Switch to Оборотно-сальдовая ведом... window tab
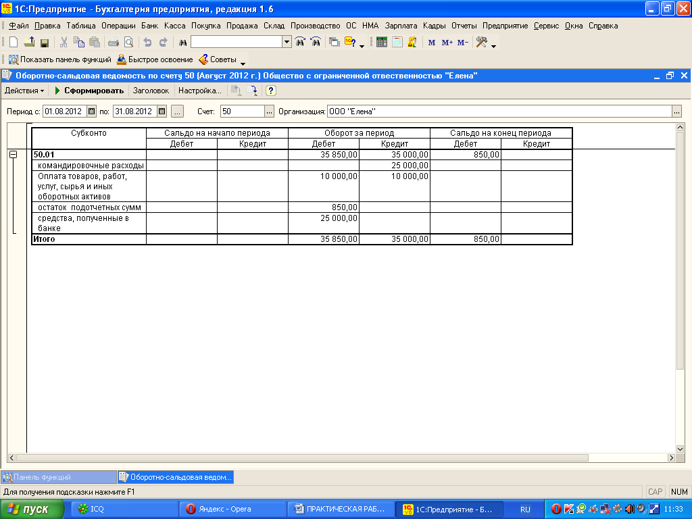The height and width of the screenshot is (519, 692). (x=176, y=477)
